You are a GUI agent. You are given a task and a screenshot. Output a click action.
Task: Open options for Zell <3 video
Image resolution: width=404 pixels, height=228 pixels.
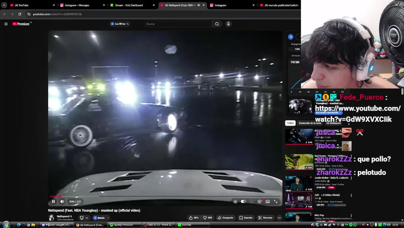(351, 195)
